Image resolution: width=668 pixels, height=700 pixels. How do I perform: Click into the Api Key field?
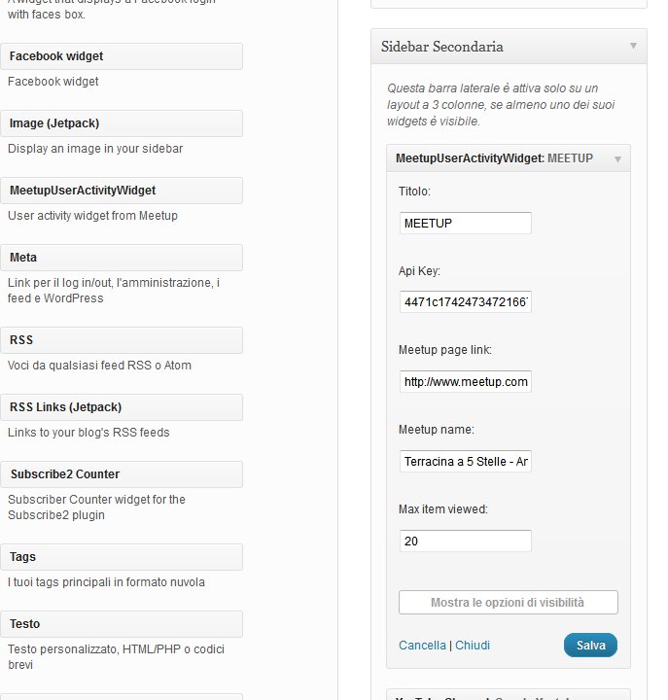[x=466, y=301]
